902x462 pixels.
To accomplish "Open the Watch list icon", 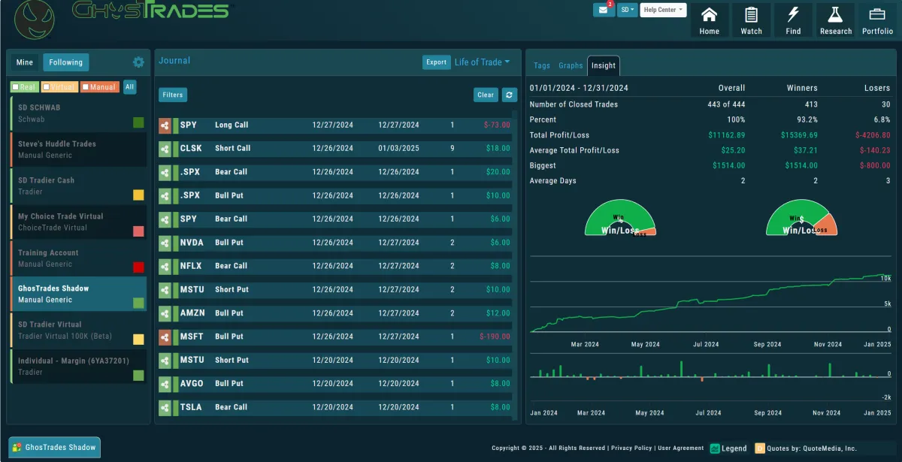I will tap(751, 20).
